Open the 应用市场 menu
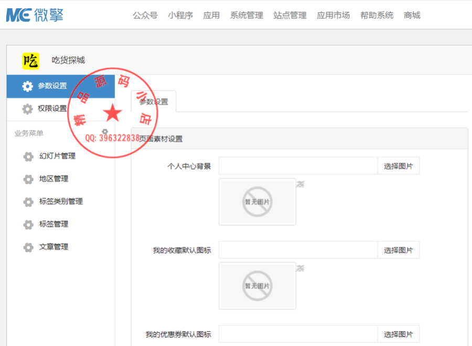The image size is (472, 346). tap(333, 15)
